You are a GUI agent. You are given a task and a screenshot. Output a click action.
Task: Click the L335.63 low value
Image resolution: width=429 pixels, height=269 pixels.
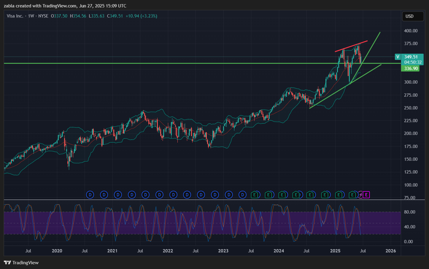[96, 16]
